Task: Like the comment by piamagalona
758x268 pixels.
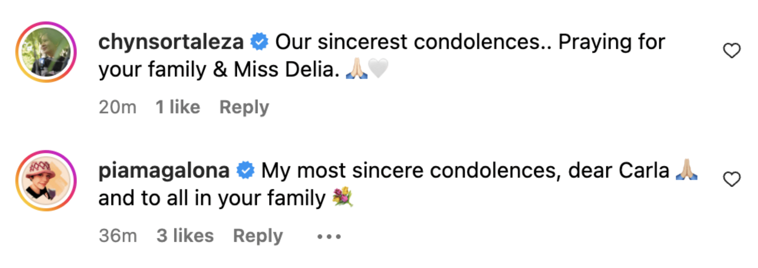Action: 731,179
